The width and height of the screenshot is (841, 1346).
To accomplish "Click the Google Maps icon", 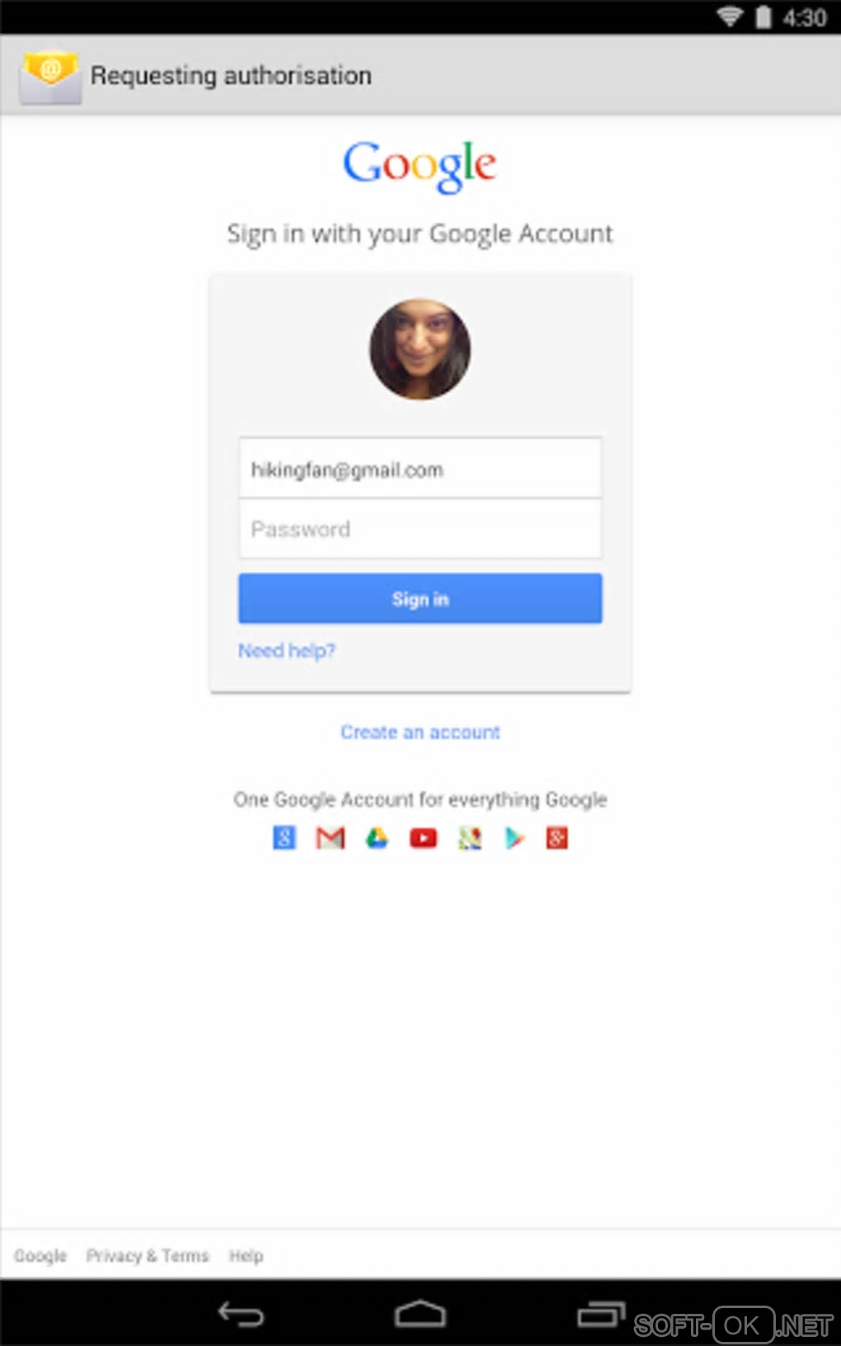I will pos(470,838).
